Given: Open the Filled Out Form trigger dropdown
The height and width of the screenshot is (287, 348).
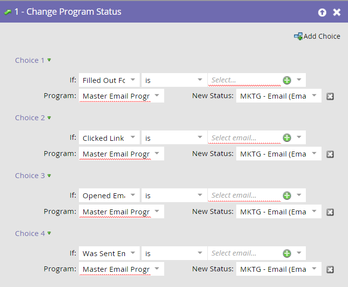Looking at the screenshot, I should pyautogui.click(x=132, y=80).
